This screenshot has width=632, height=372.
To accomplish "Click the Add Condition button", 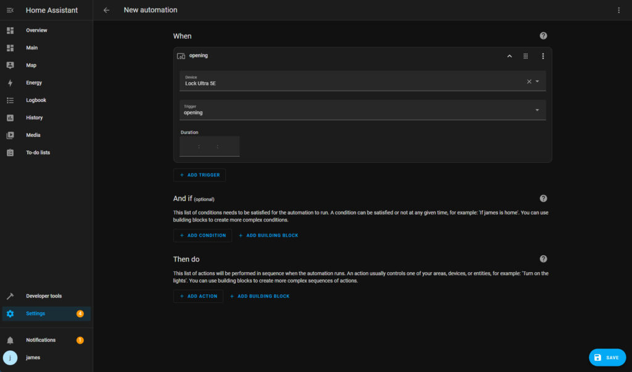I will pyautogui.click(x=202, y=235).
